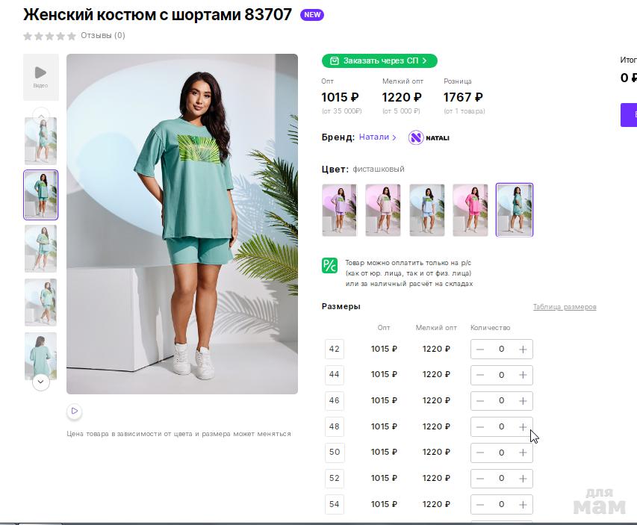This screenshot has width=637, height=525.
Task: Click the first gallery thumbnail image
Action: click(40, 140)
